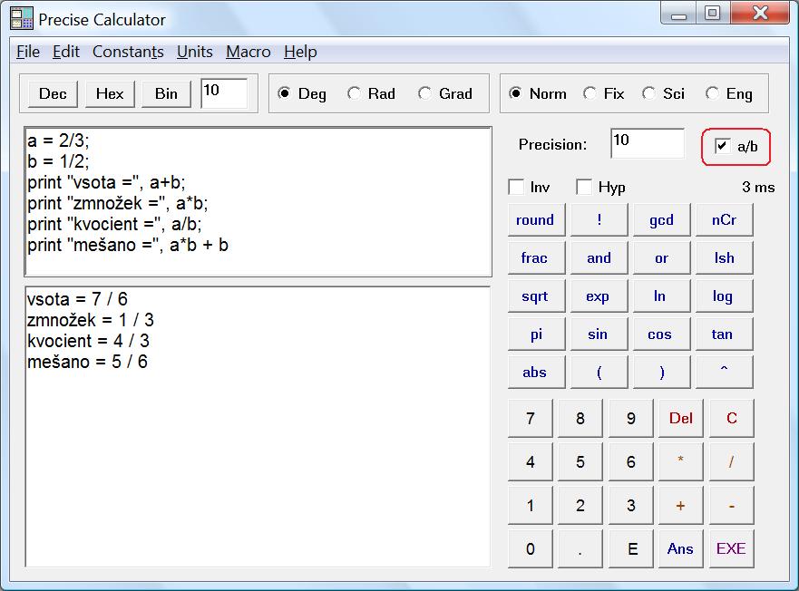Click the Precision input field
799x591 pixels.
point(647,144)
